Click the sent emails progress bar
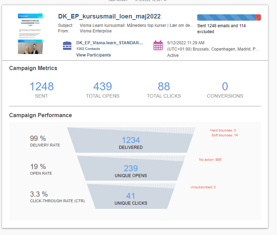 229,17
